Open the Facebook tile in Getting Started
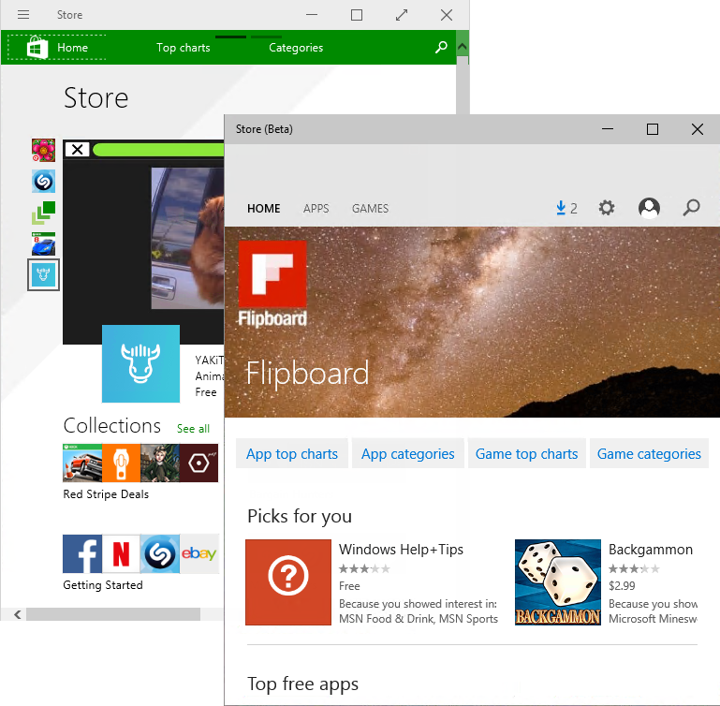The image size is (720, 706). 82,553
